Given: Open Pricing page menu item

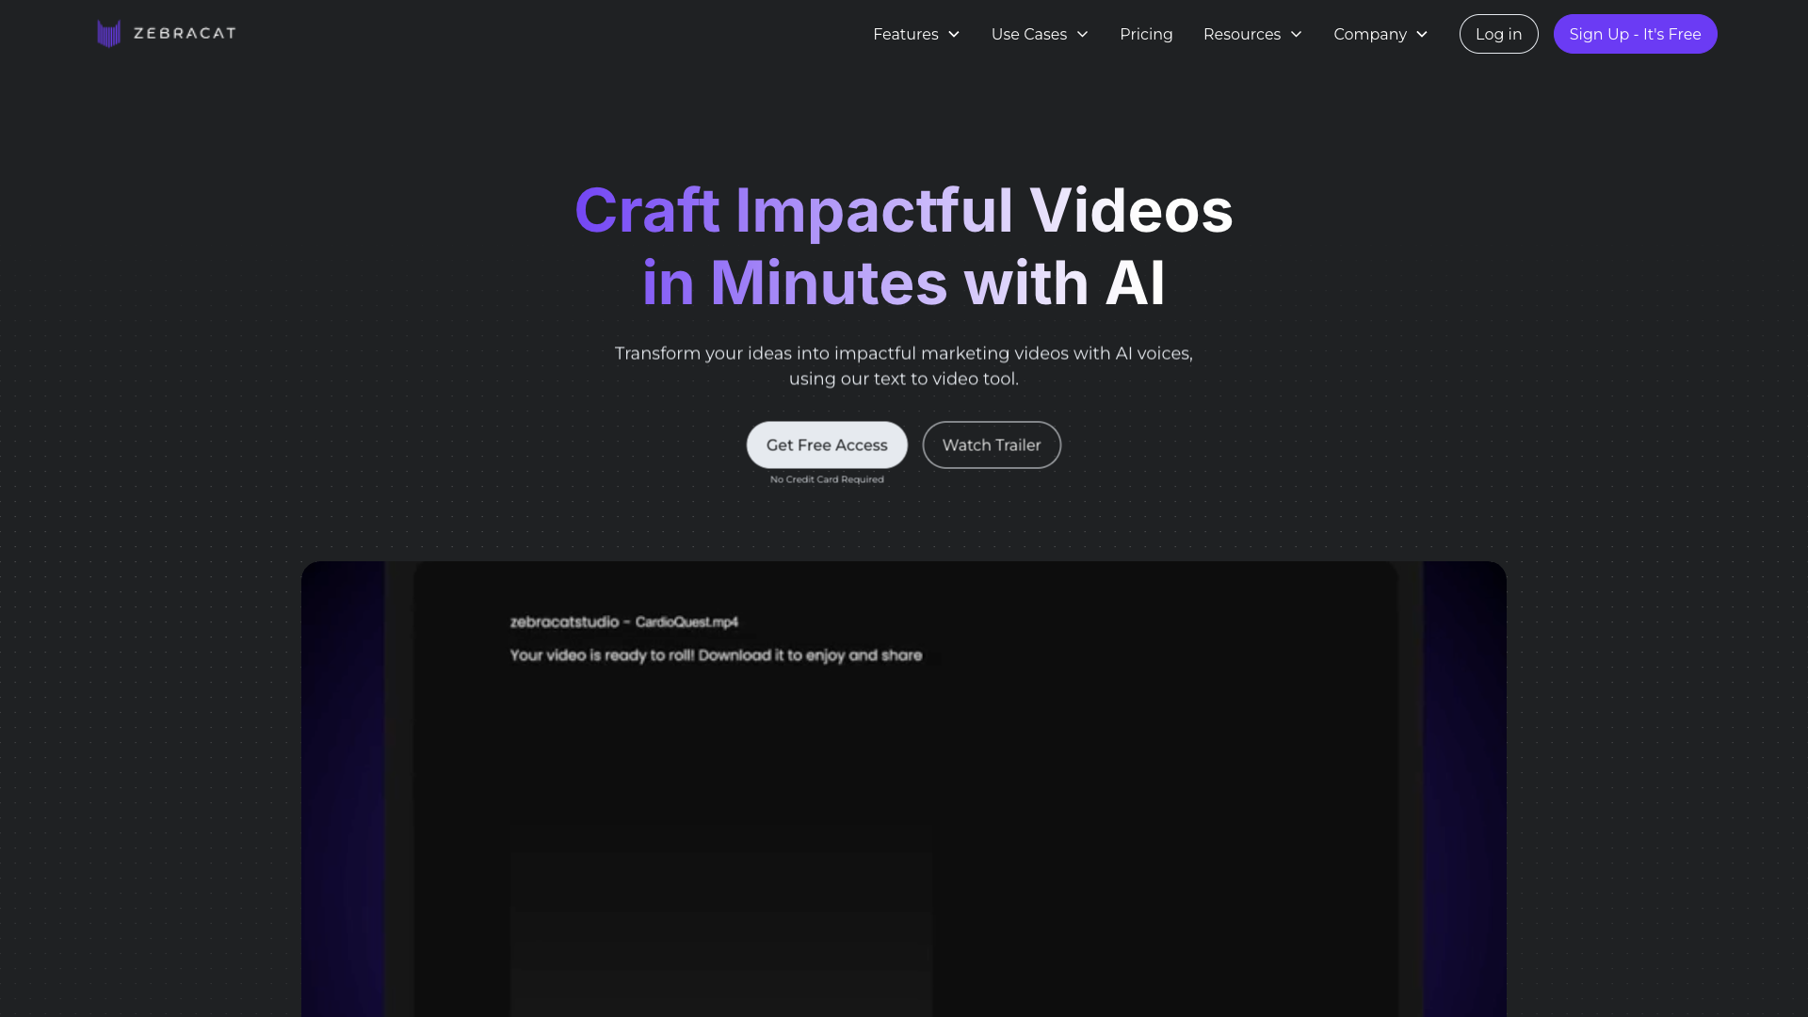Looking at the screenshot, I should pyautogui.click(x=1145, y=34).
